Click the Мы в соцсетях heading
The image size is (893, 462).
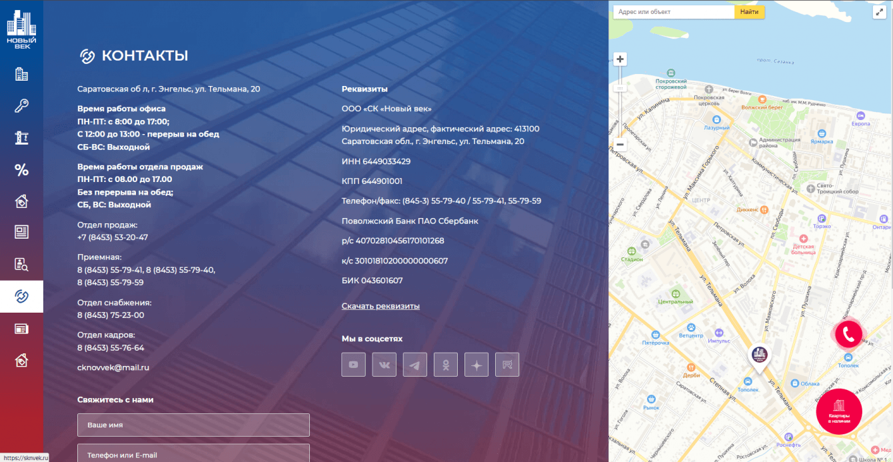(x=372, y=339)
